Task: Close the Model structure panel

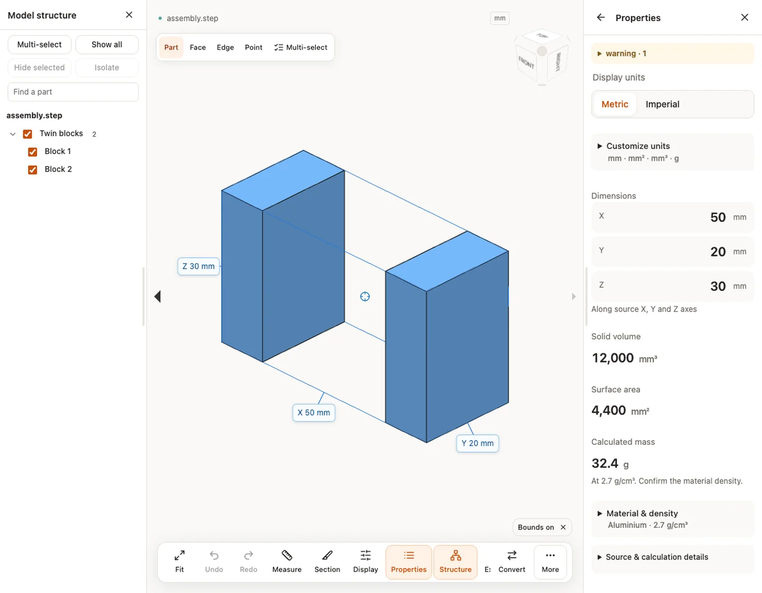Action: pos(129,15)
